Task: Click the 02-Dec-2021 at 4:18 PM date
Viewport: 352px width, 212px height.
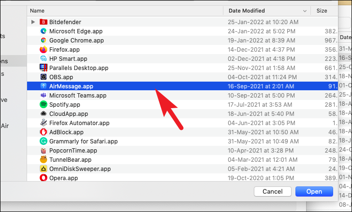Action: click(x=262, y=59)
